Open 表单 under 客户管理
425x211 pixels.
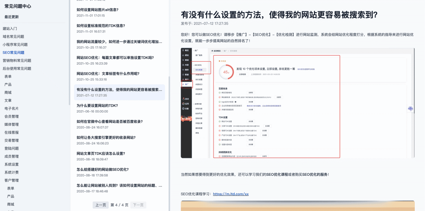[11, 188]
